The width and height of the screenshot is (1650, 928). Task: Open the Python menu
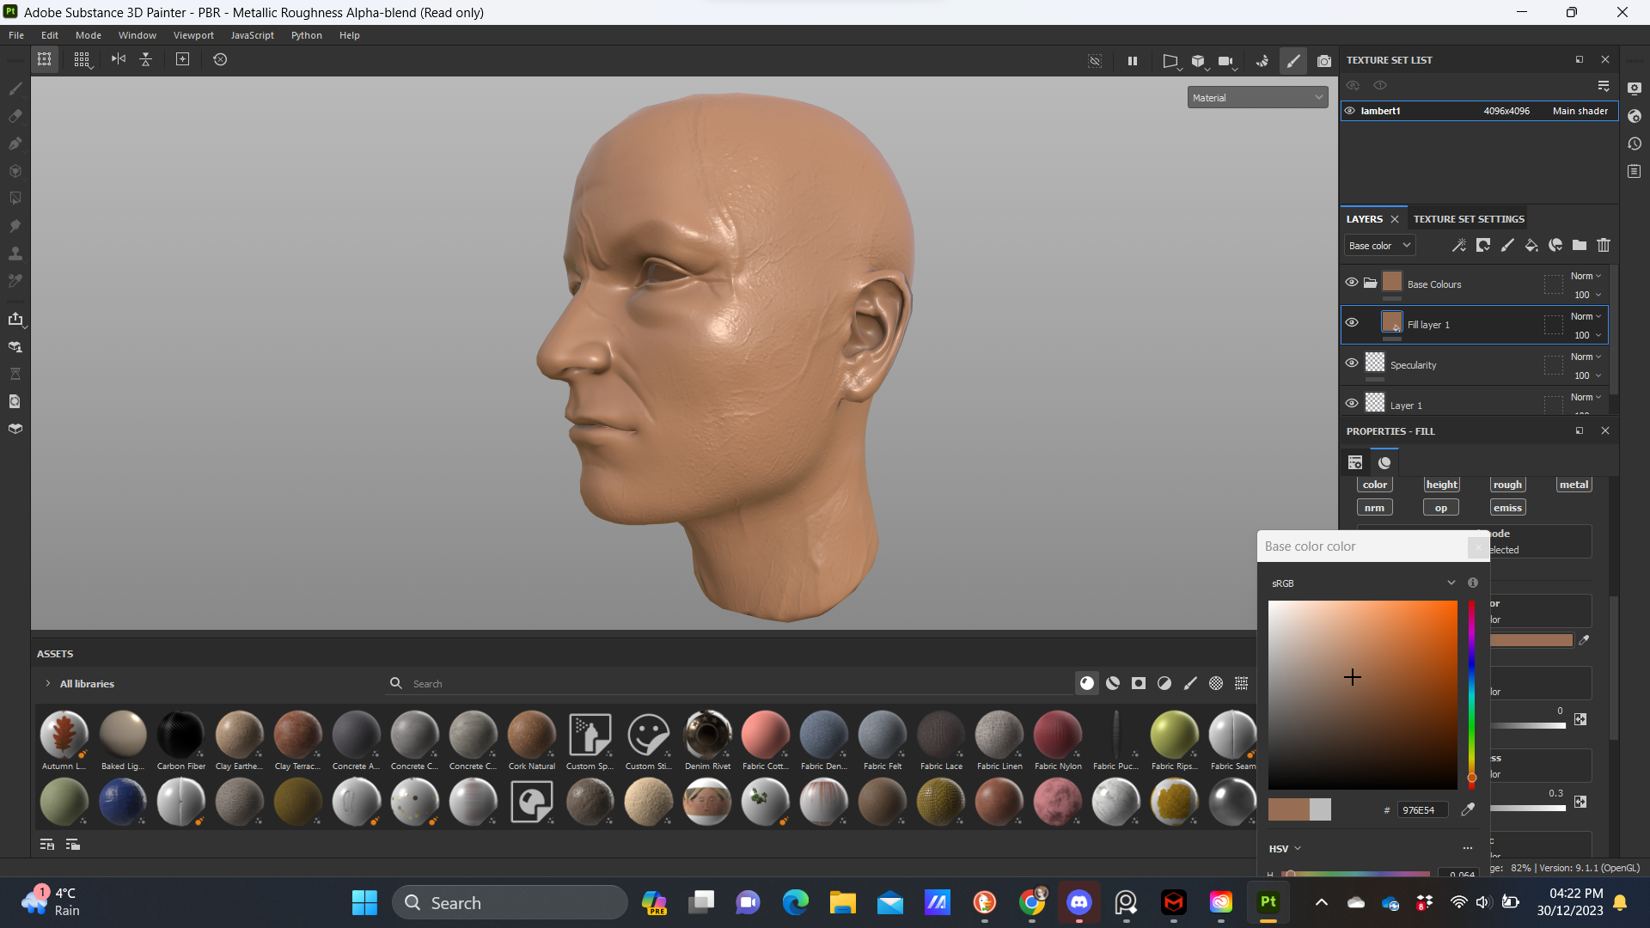coord(306,35)
